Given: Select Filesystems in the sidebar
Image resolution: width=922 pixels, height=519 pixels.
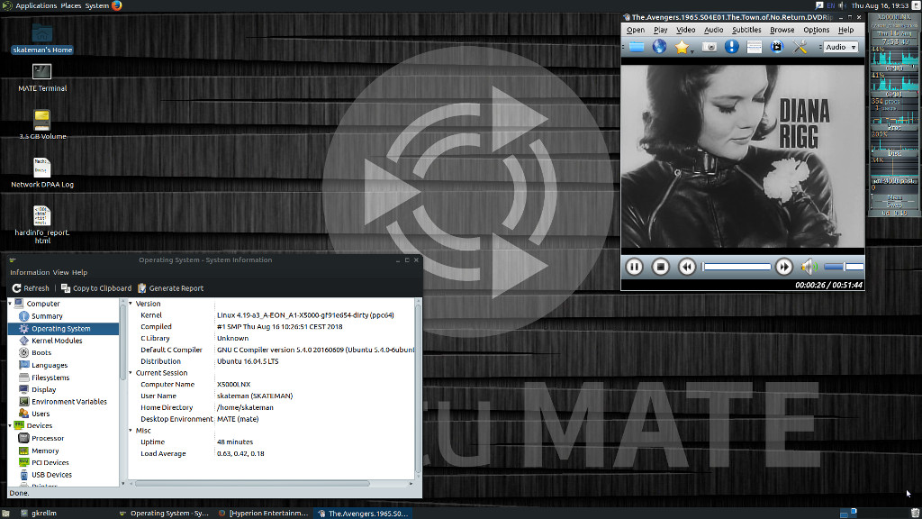Looking at the screenshot, I should click(x=50, y=378).
